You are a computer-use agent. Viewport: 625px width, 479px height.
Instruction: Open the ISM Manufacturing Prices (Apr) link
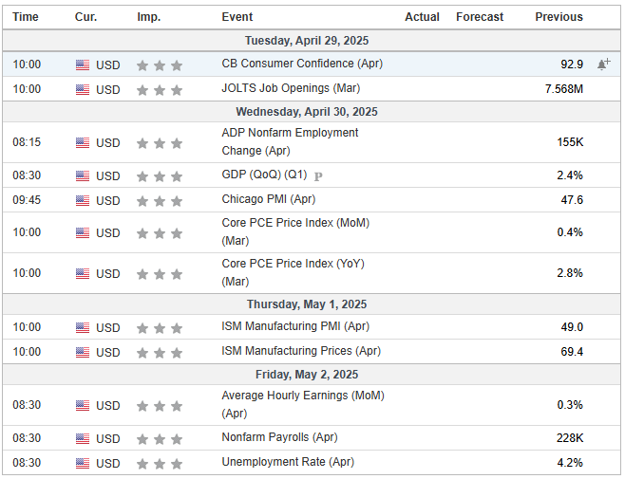click(x=301, y=351)
